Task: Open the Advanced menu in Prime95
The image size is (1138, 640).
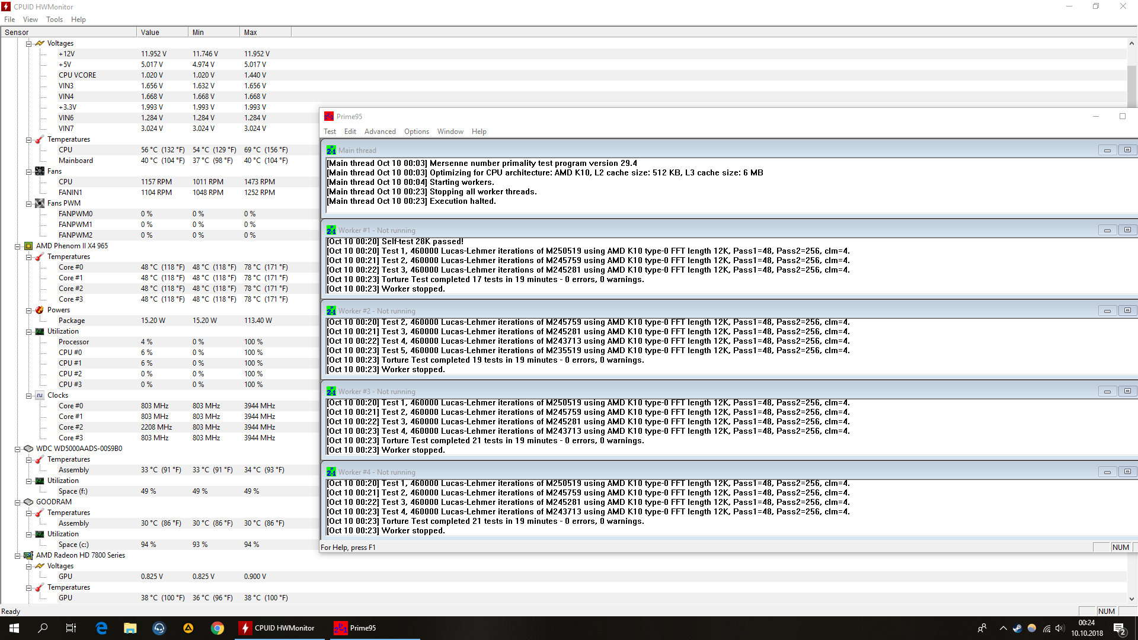Action: tap(380, 132)
